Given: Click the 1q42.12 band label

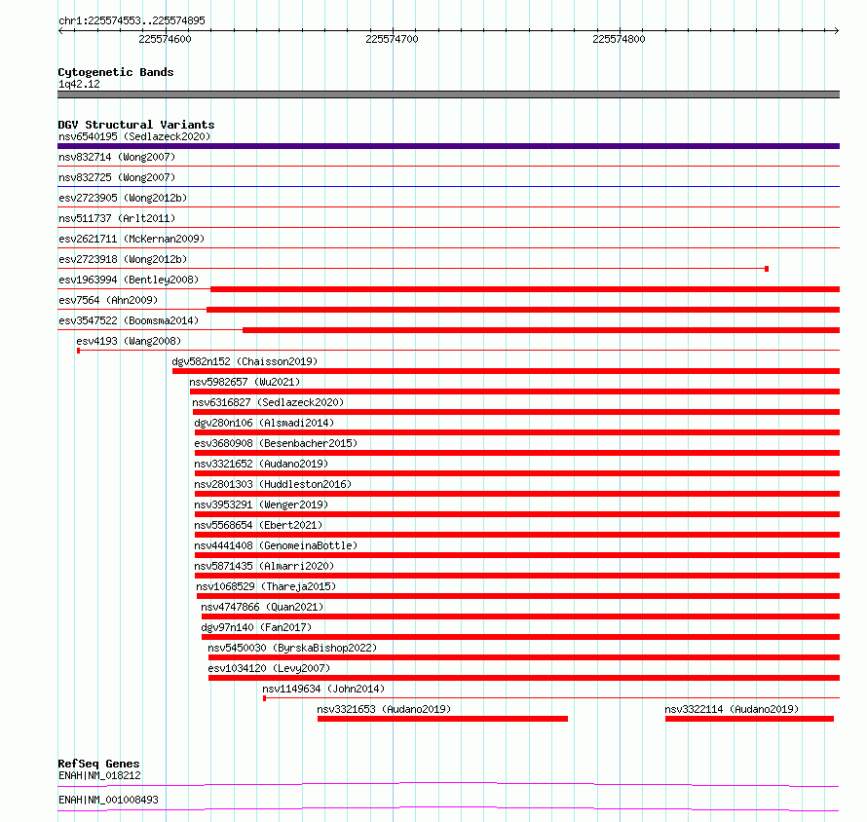Looking at the screenshot, I should point(79,84).
